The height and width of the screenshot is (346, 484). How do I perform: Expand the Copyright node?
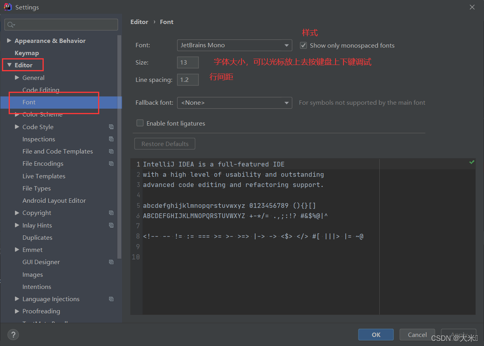click(x=17, y=213)
